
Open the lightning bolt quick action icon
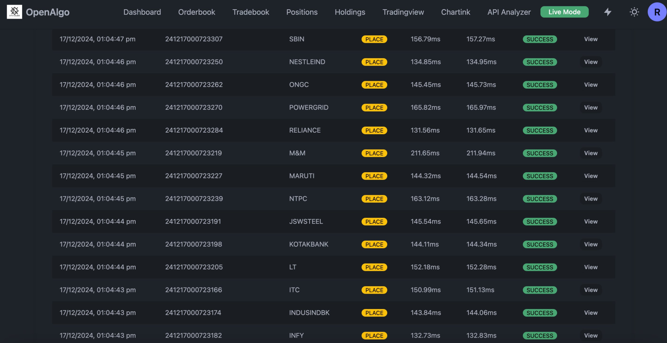pos(608,12)
